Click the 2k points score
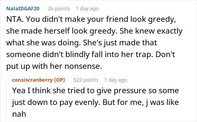Screen dimensions: 197x122 point(59,9)
